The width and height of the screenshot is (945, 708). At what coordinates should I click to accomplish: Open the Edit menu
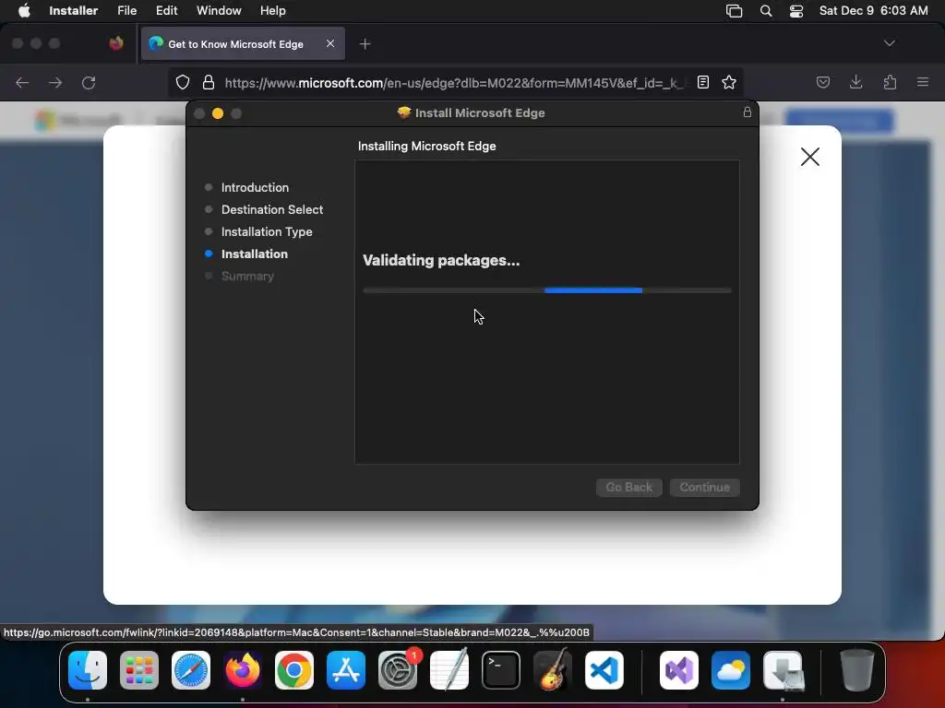coord(166,10)
